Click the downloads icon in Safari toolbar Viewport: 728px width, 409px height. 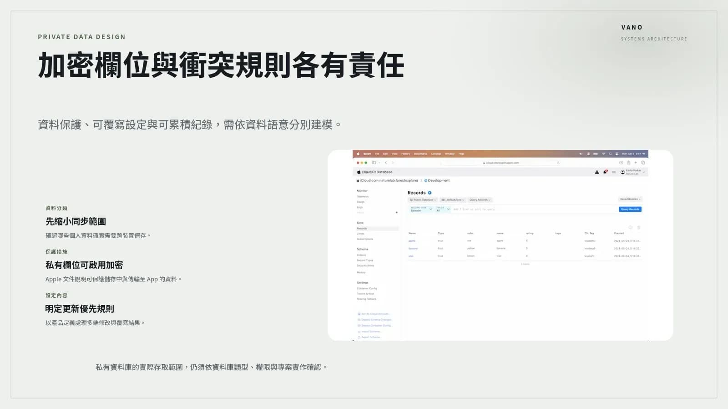click(621, 162)
